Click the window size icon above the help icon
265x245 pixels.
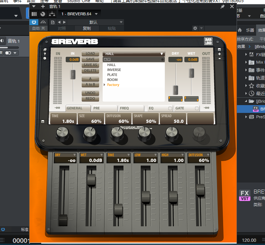[45, 49]
